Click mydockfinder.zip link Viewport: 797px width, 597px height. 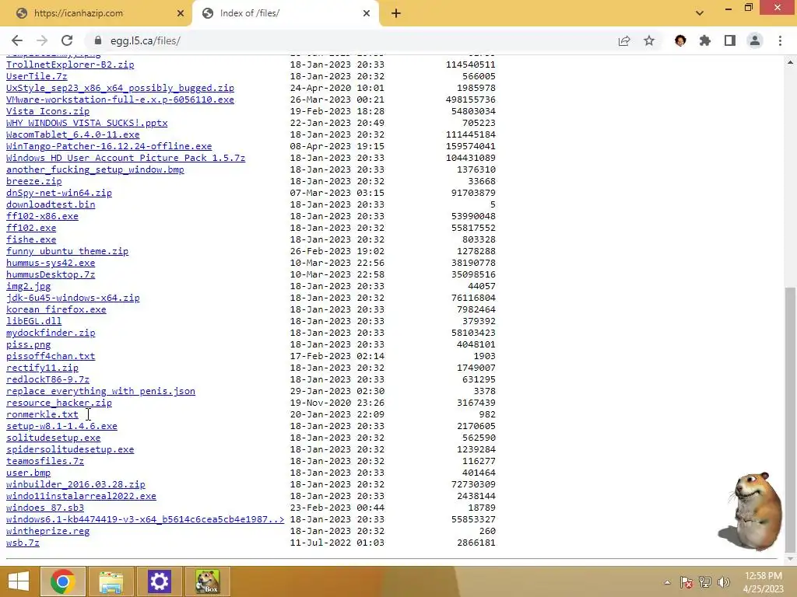51,333
